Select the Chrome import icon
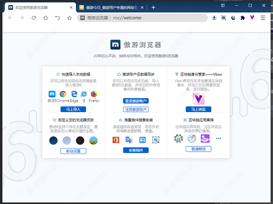 63,94
